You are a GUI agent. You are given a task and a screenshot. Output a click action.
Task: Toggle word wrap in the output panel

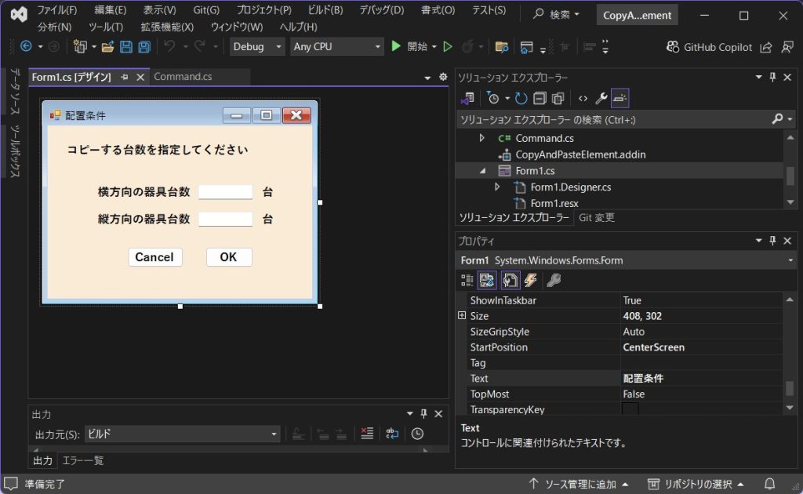coord(392,434)
